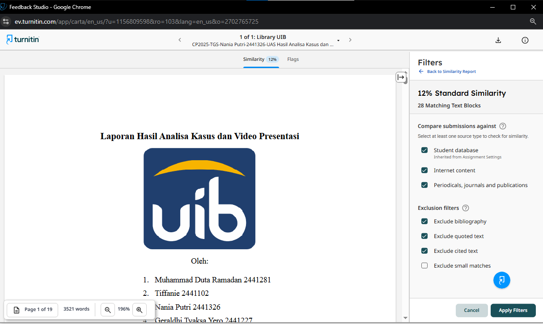543x324 pixels.
Task: Click the Chrome address bar URL
Action: 136,21
